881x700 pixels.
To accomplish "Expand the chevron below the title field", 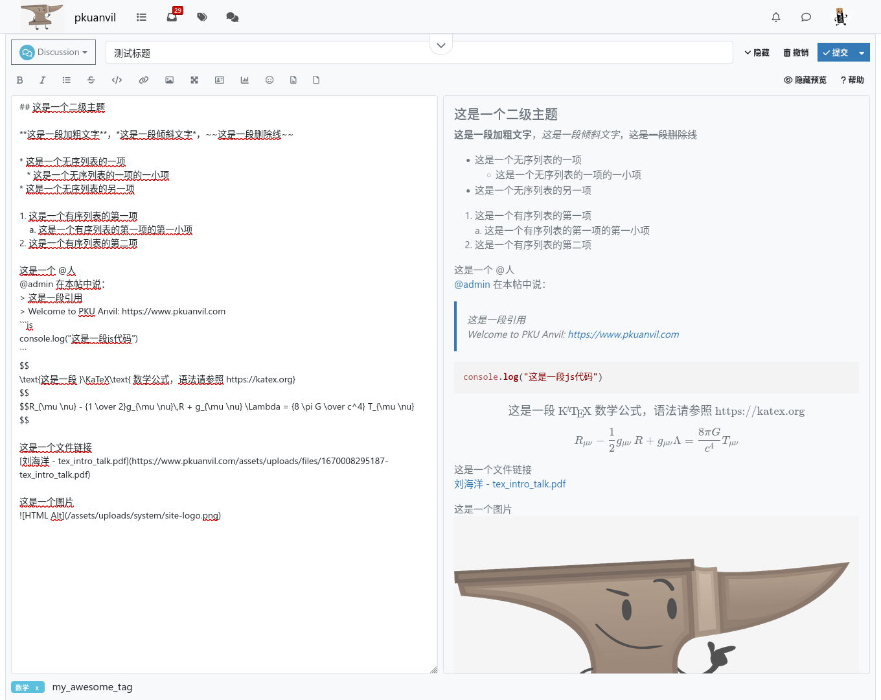I will (x=441, y=45).
